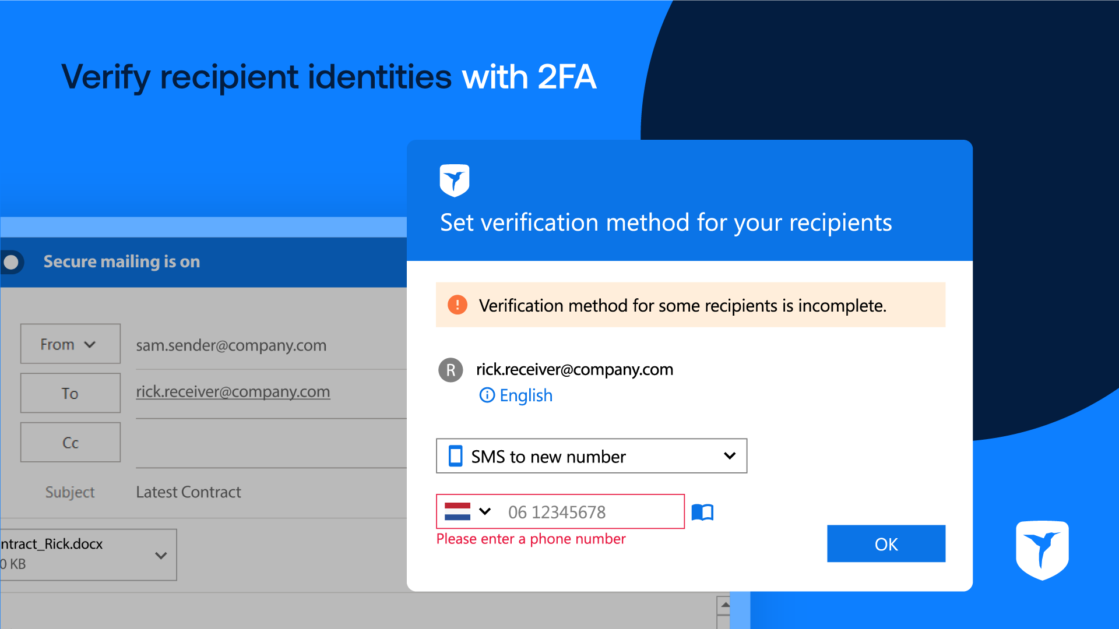Click the scrollbar up arrow
This screenshot has height=629, width=1119.
(724, 605)
